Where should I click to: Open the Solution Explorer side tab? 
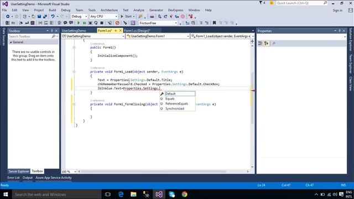click(x=351, y=39)
